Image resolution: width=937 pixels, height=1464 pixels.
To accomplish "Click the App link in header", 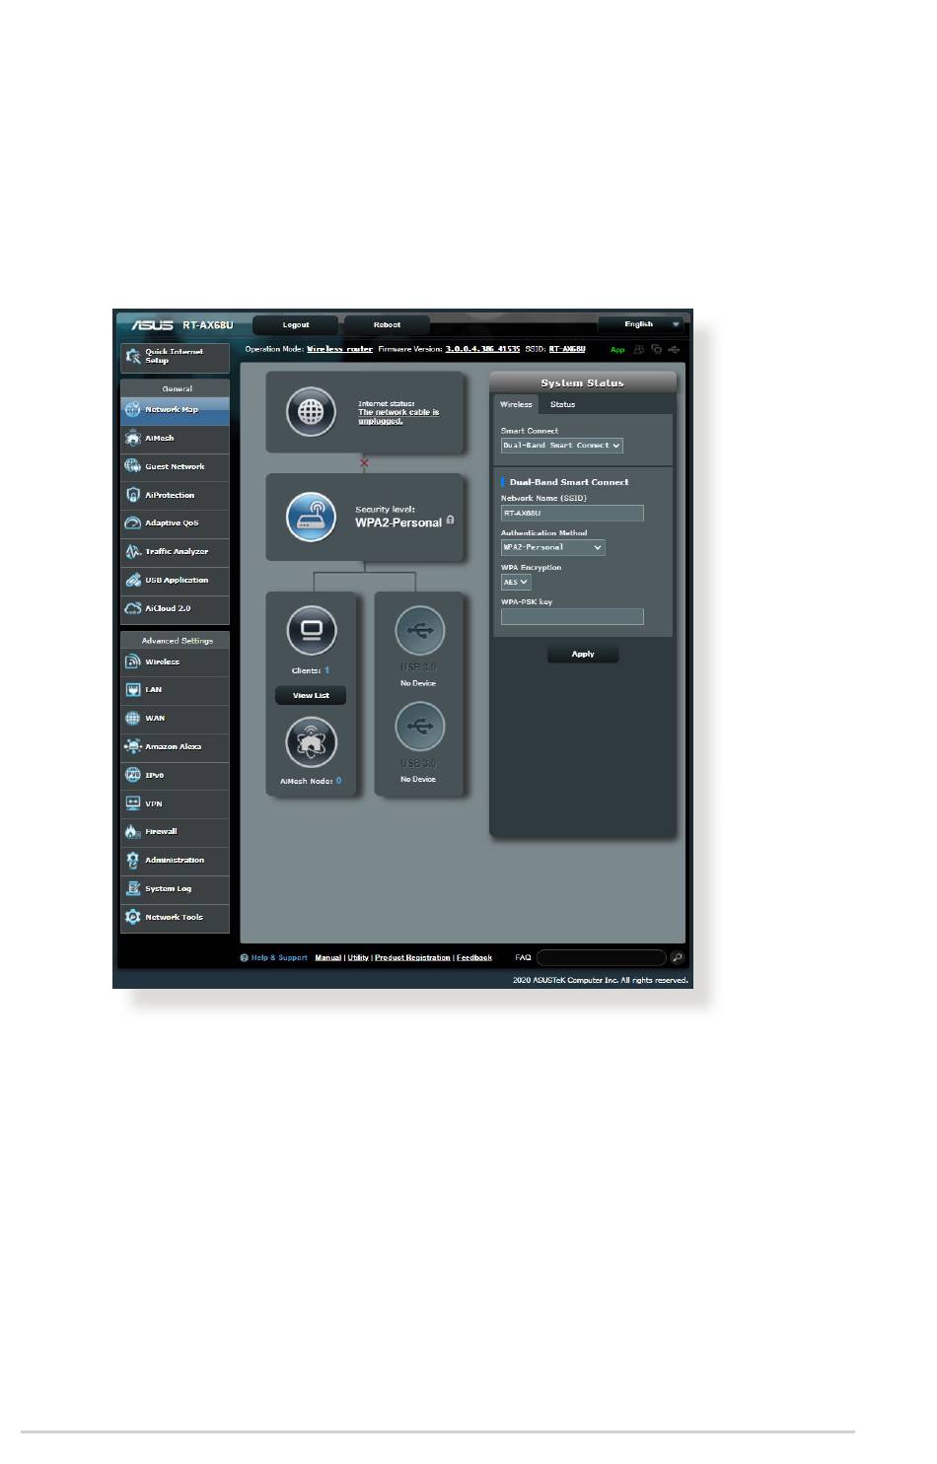I will [617, 350].
